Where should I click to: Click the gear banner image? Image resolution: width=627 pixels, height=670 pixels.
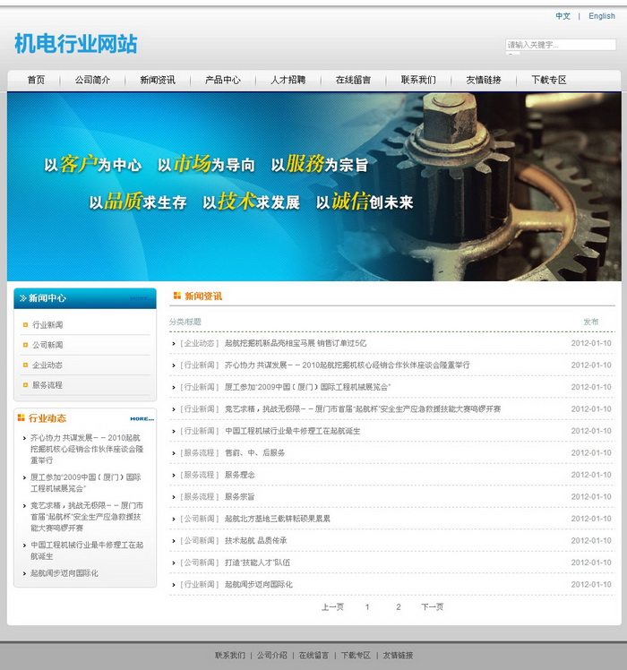click(313, 187)
